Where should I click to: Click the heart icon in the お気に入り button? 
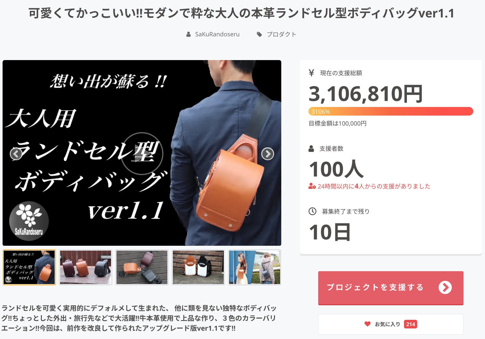tap(367, 324)
